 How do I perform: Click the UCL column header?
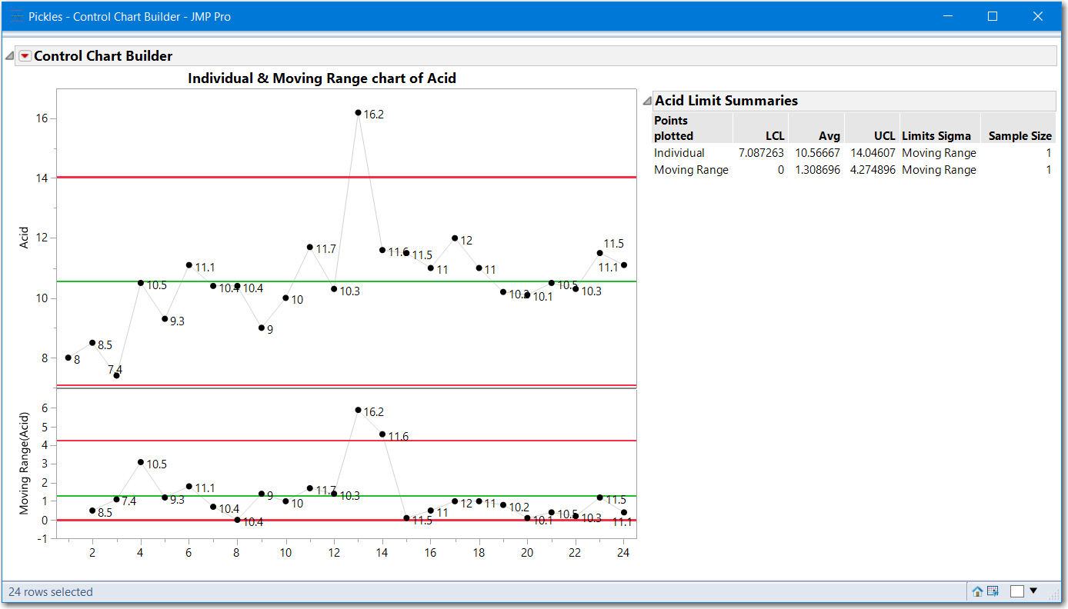click(883, 135)
